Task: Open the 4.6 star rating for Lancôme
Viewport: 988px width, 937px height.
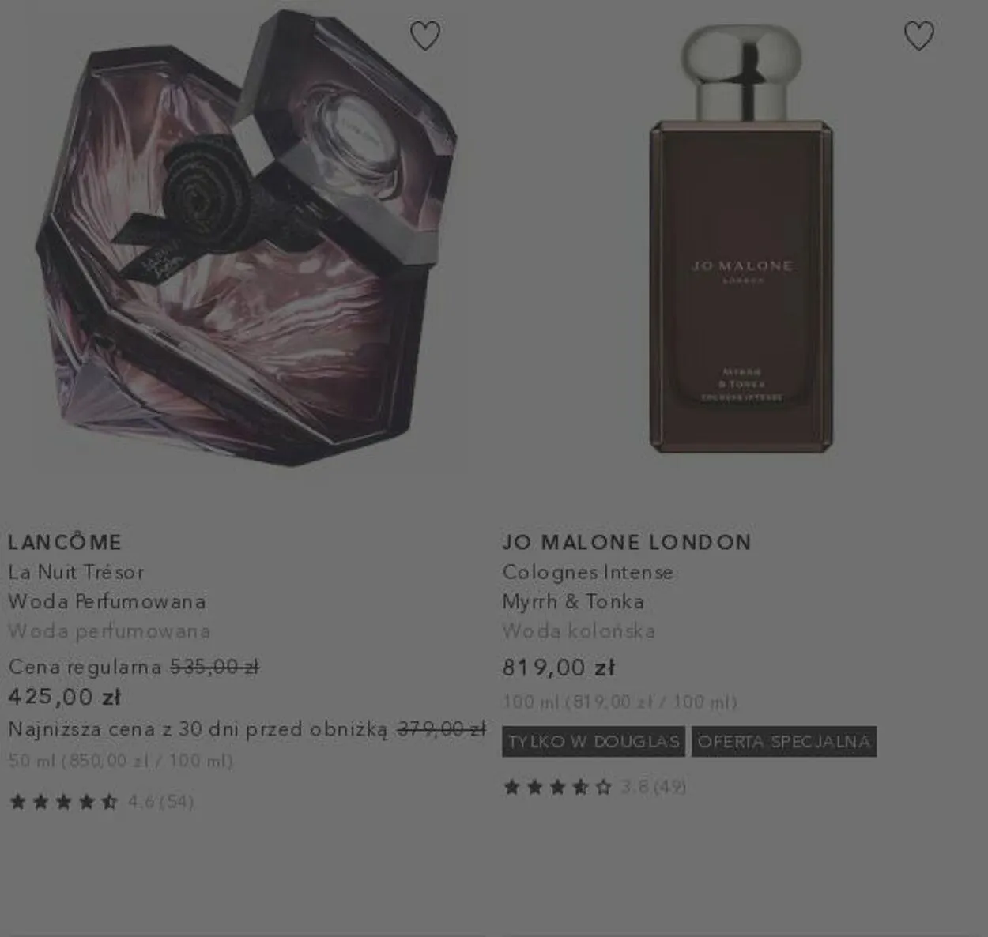Action: pyautogui.click(x=101, y=802)
